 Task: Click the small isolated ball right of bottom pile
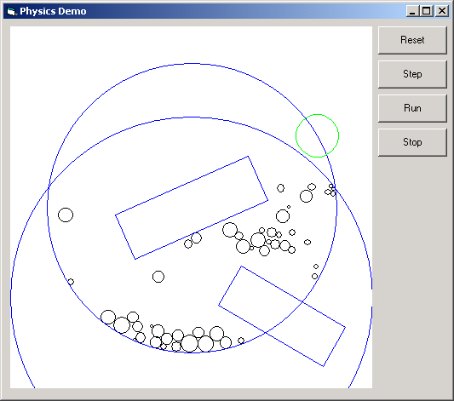[241, 341]
